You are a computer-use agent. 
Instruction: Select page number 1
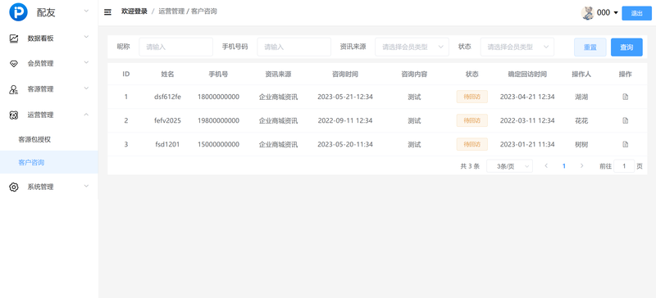tap(564, 166)
